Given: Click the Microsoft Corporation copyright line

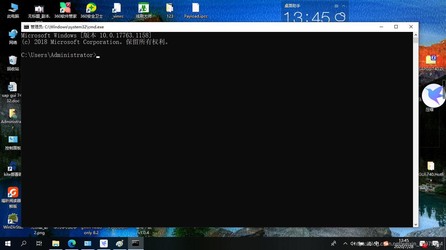Looking at the screenshot, I should tap(95, 42).
